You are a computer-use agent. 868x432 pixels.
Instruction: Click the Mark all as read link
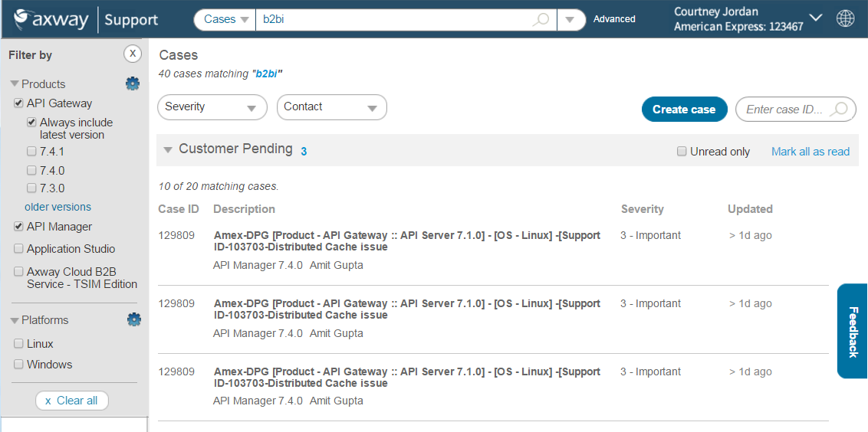coord(810,152)
